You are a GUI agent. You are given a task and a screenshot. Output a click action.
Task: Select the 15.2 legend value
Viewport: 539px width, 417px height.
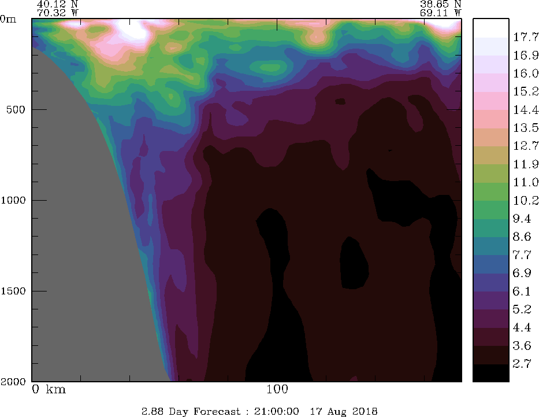point(526,91)
